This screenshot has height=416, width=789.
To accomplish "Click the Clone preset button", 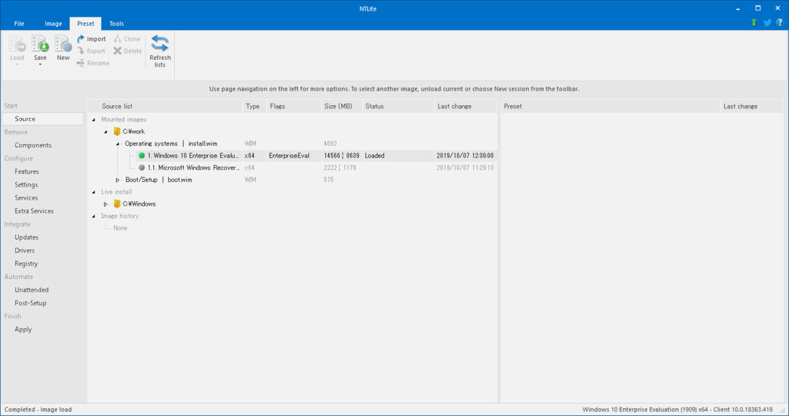I will (127, 39).
